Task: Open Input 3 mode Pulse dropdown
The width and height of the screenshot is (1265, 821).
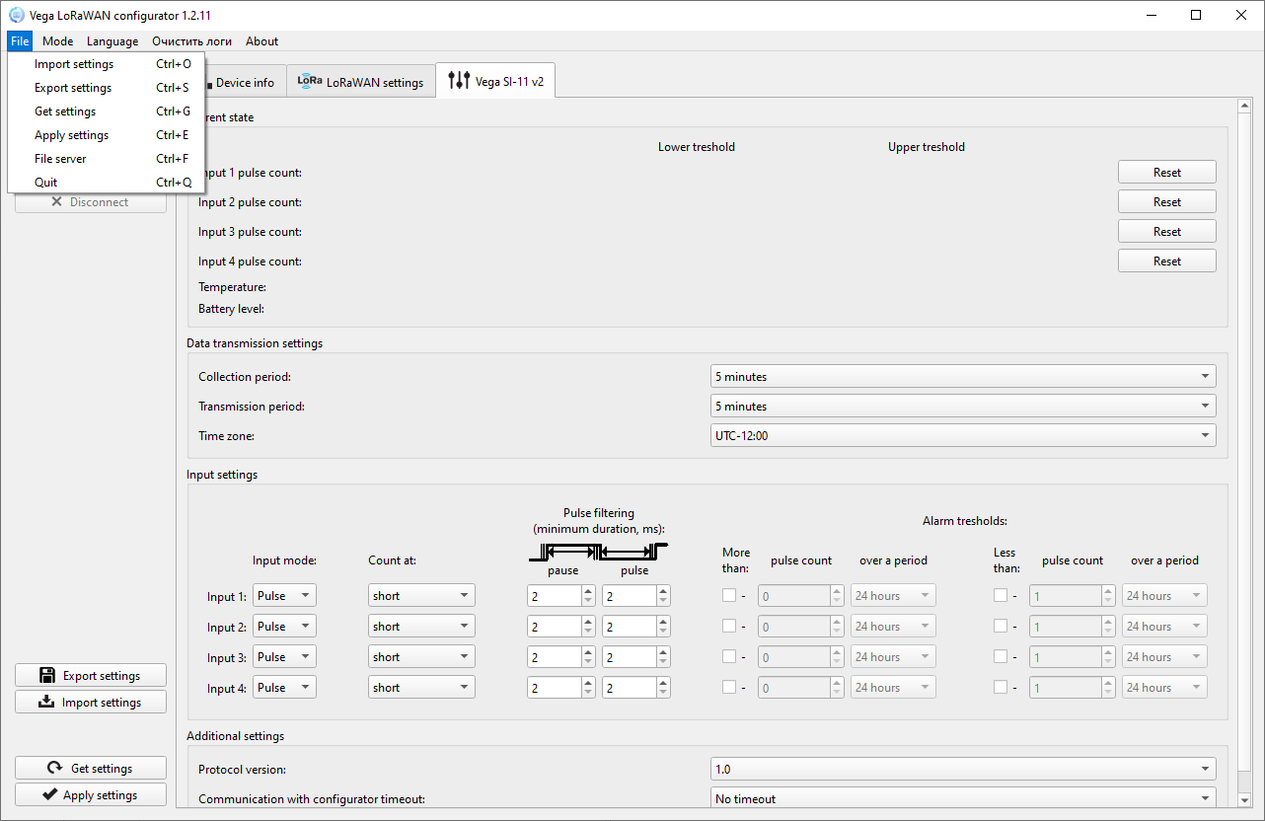Action: (x=284, y=657)
